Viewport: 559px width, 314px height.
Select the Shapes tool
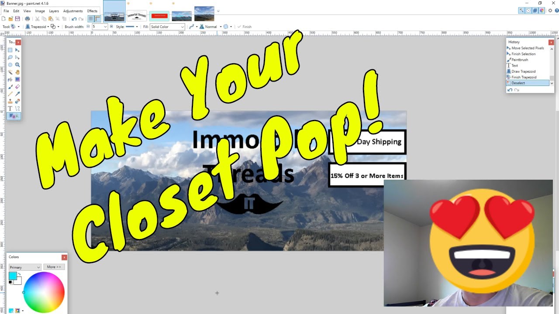pos(14,116)
